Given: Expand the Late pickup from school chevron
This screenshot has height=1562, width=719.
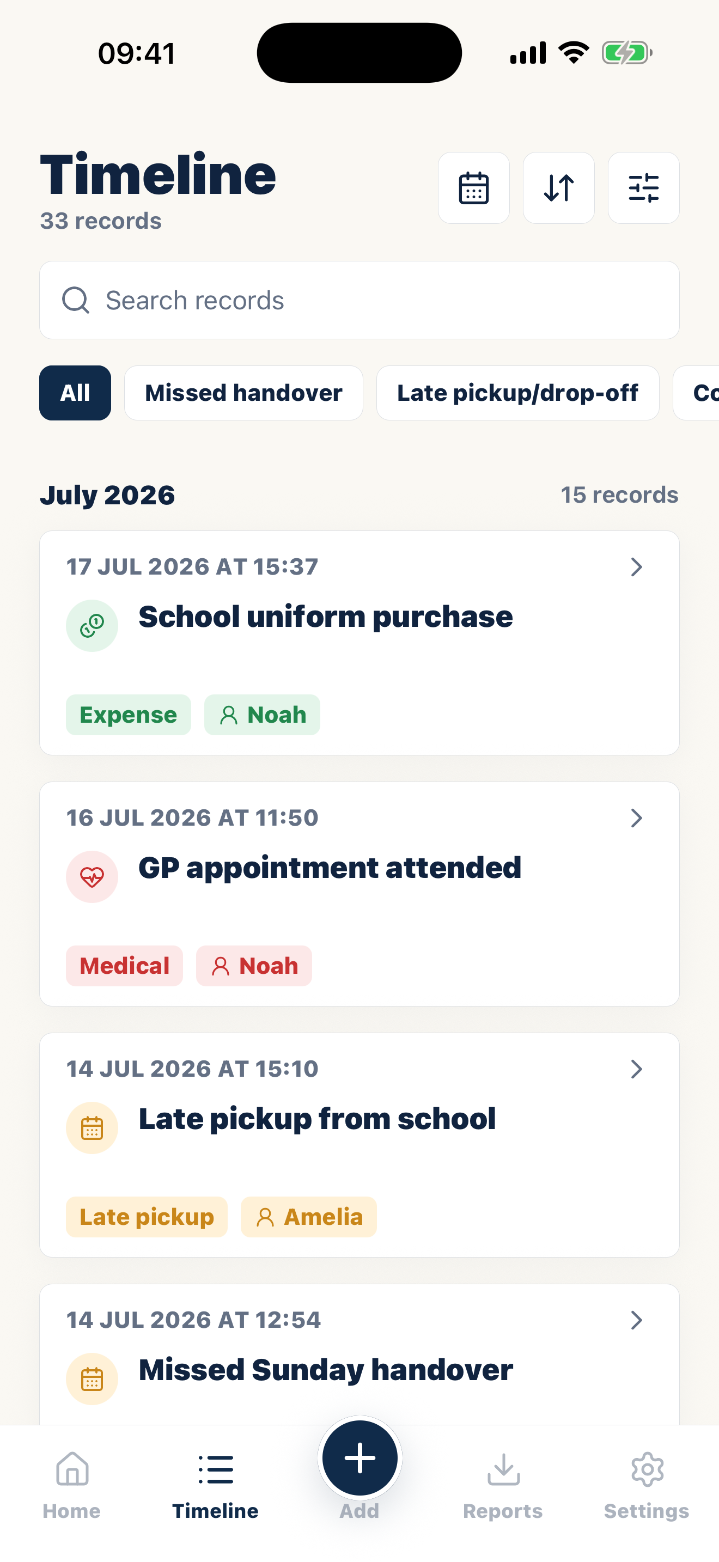Looking at the screenshot, I should point(636,1069).
